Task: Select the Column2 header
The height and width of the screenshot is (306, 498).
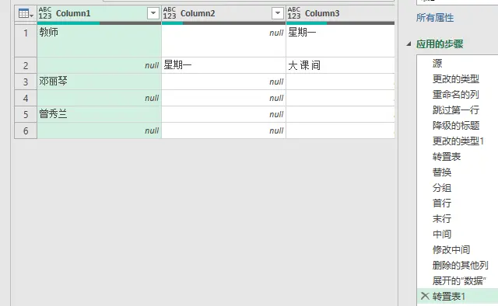Action: click(223, 14)
